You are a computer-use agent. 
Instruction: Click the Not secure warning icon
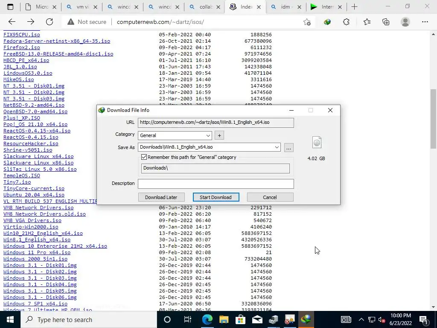71,22
